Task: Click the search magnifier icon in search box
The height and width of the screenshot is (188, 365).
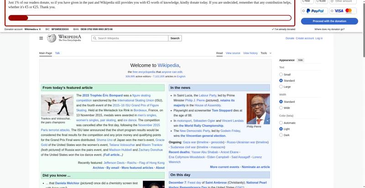Action: pyautogui.click(x=95, y=38)
